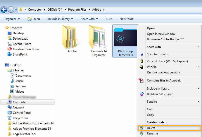The height and width of the screenshot is (137, 202).
Task: Select Libraries in the navigation pane
Action: tap(16, 70)
